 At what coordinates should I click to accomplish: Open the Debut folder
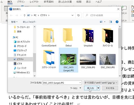68,38
